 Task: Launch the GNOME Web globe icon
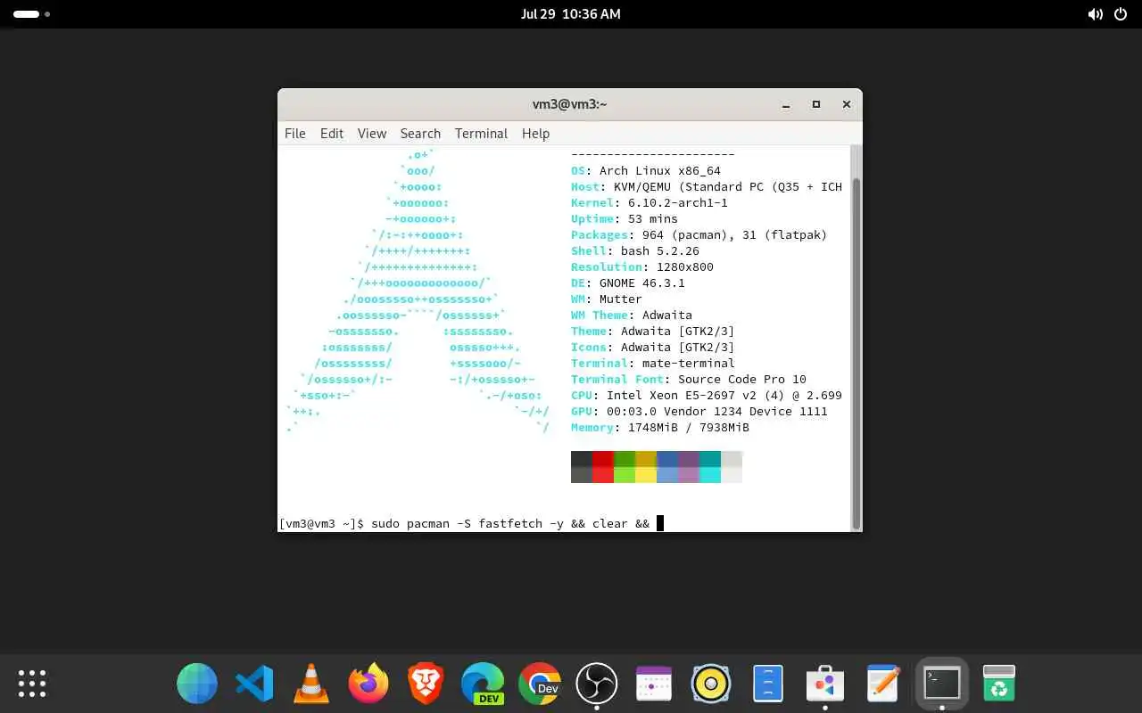pyautogui.click(x=197, y=684)
